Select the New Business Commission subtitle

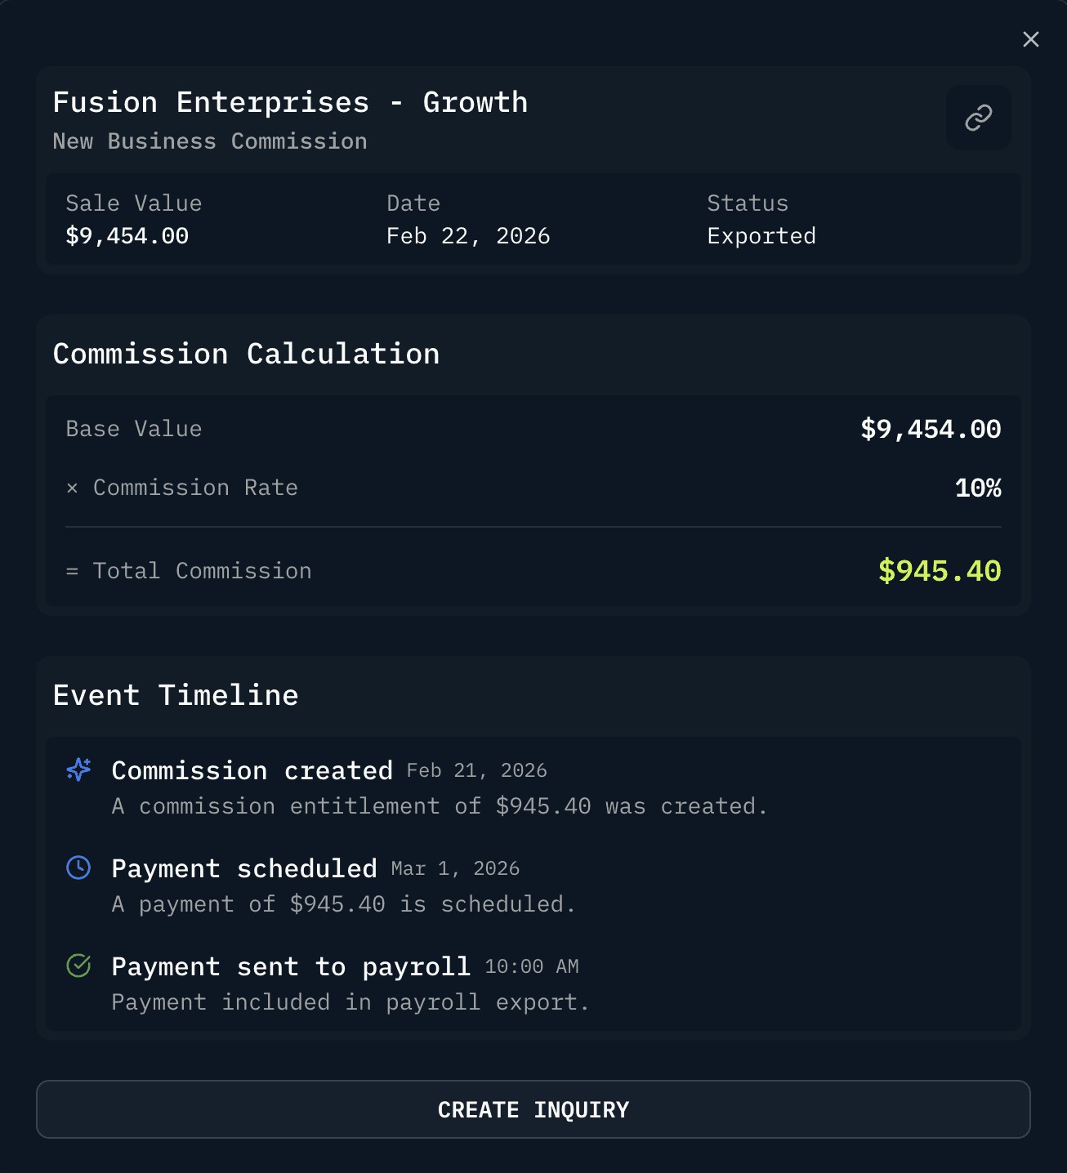click(210, 141)
